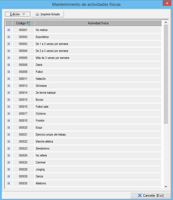Sort by Actividad física column header

(98, 23)
